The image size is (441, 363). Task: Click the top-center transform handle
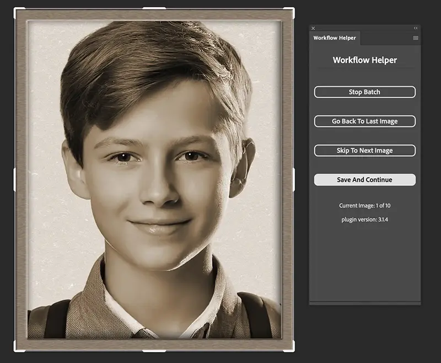pos(154,8)
